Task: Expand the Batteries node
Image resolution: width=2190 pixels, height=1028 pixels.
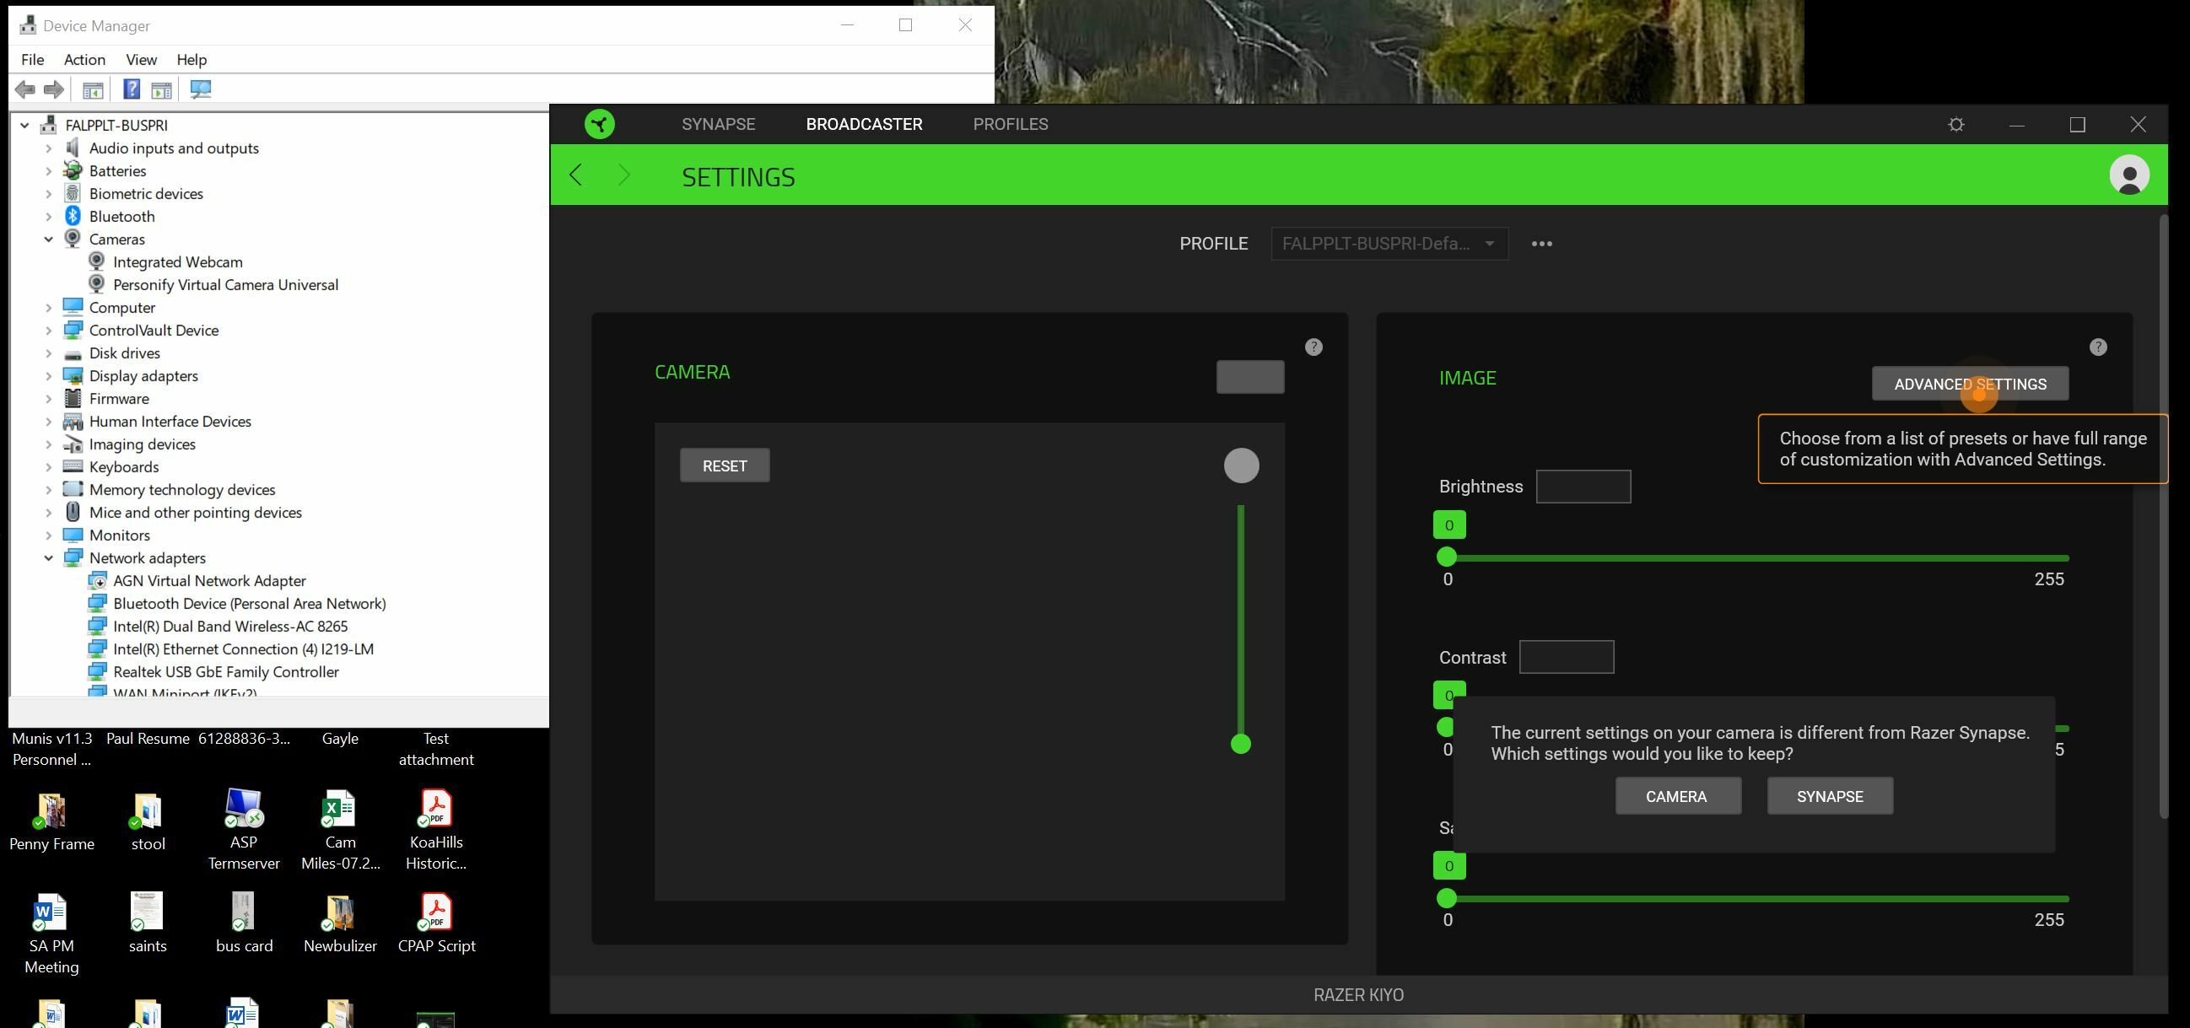Action: click(x=48, y=170)
